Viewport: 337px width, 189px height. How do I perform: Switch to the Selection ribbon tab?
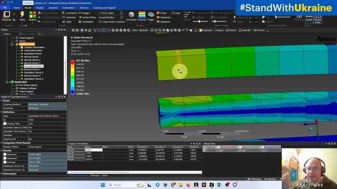pos(53,8)
